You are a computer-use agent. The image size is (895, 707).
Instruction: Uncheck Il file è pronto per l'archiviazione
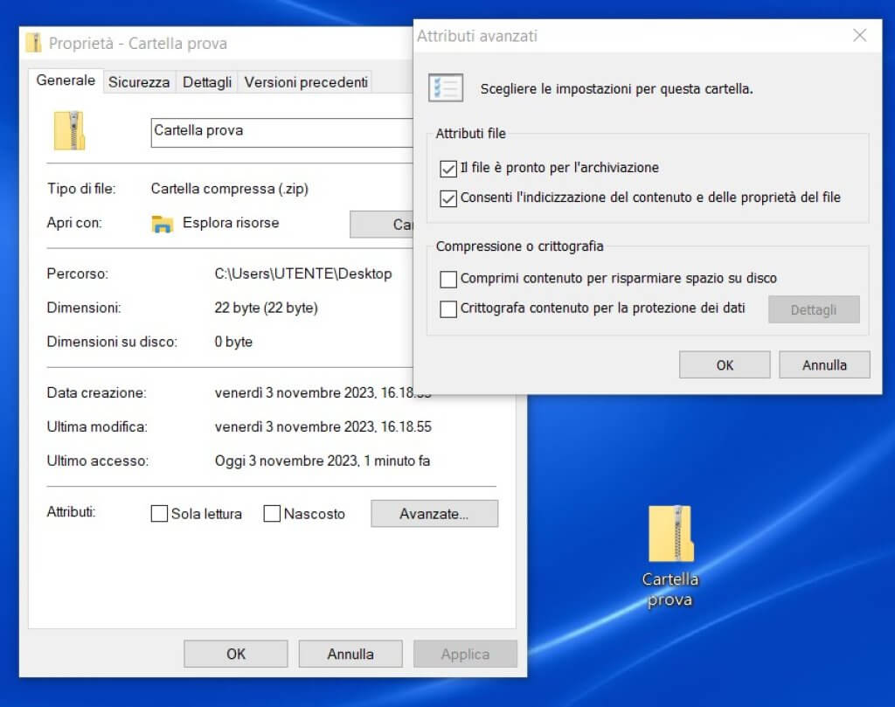click(448, 168)
